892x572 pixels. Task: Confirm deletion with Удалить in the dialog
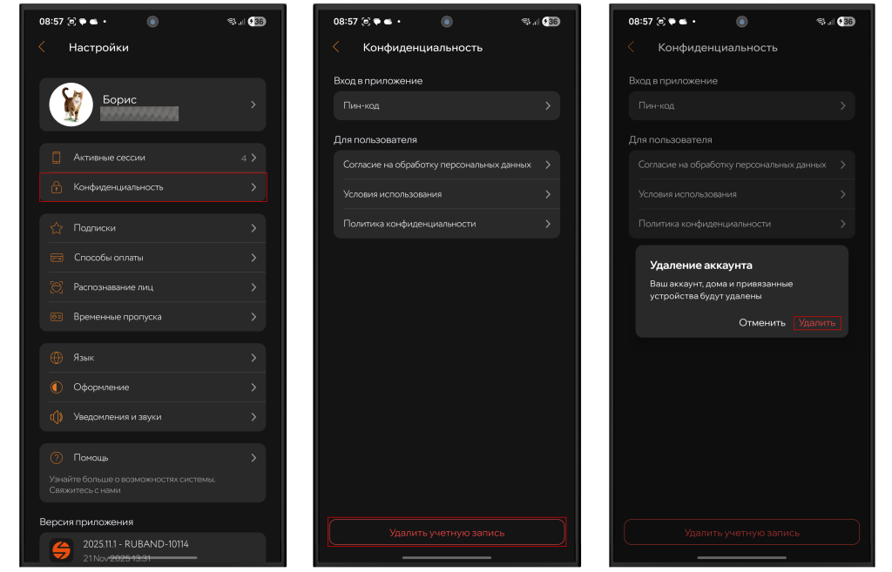817,323
